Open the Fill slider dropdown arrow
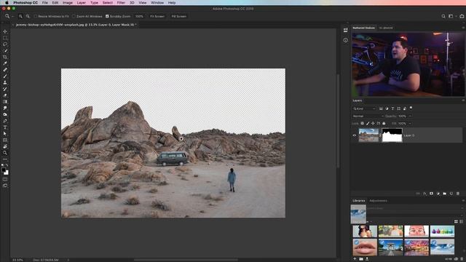Image resolution: width=466 pixels, height=262 pixels. 410,123
